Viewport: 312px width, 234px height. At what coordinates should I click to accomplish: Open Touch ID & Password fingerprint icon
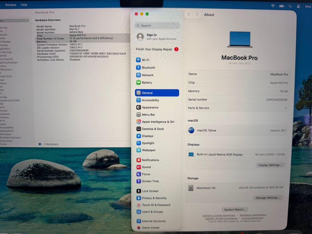(139, 205)
